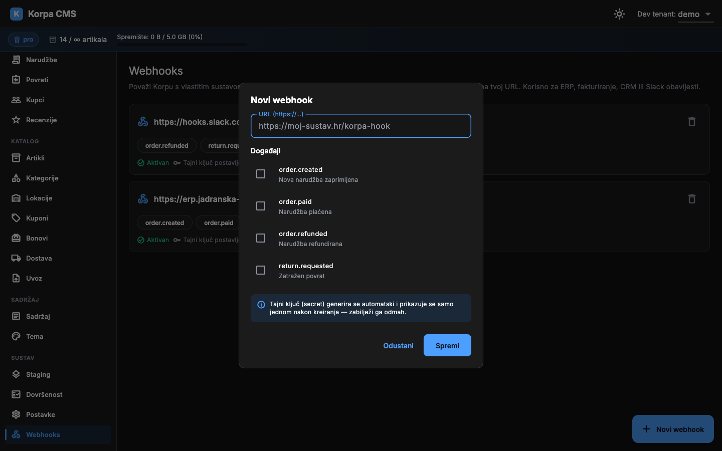Tick the order.refunded event checkbox

coord(261,238)
